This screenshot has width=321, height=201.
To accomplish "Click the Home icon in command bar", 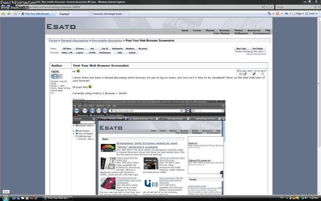I will tap(269, 13).
